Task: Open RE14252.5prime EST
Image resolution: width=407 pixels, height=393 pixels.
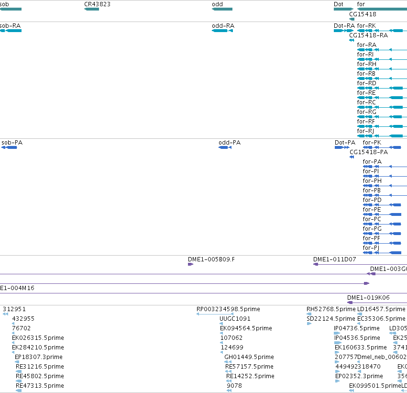Action: coord(229,382)
